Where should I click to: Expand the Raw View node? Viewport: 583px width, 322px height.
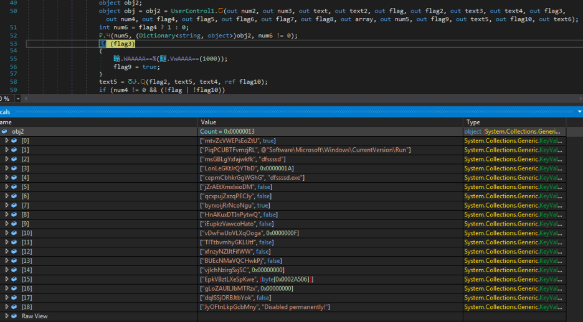coord(7,316)
